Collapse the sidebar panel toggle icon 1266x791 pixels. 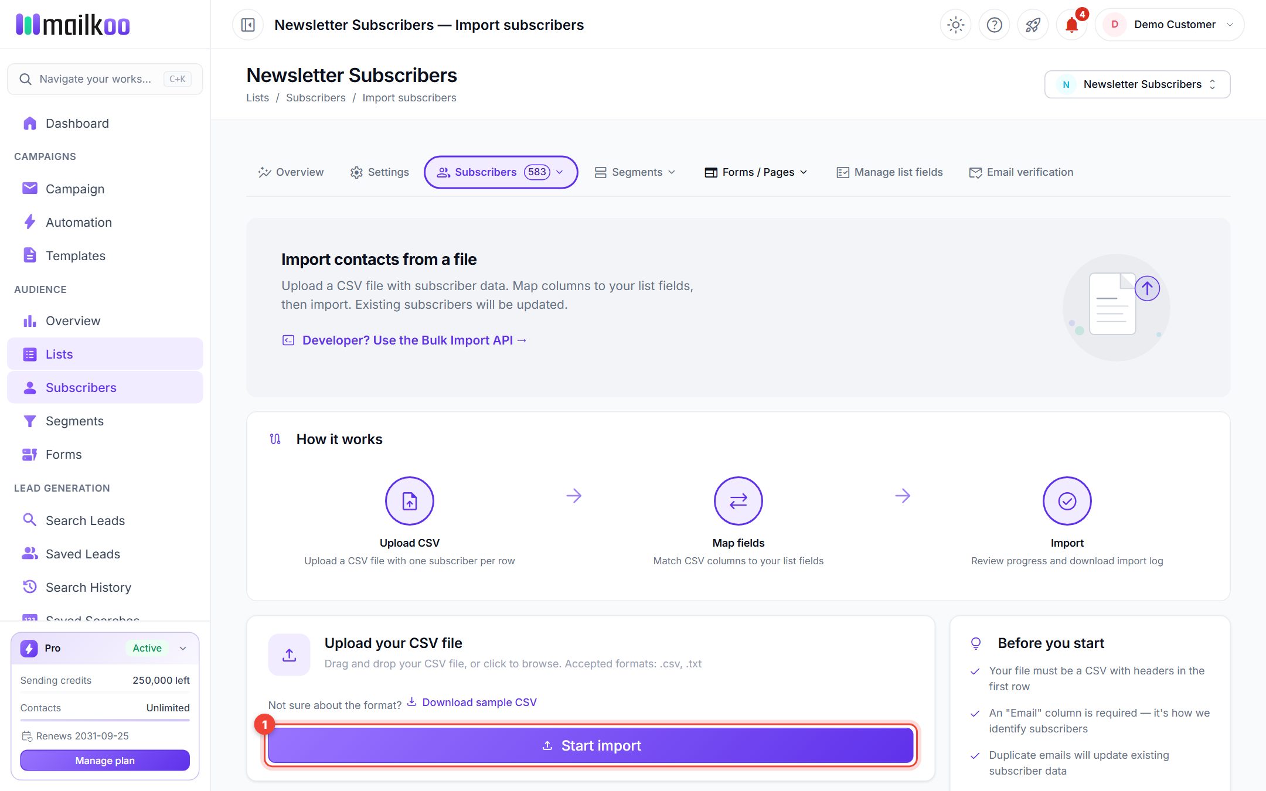248,25
